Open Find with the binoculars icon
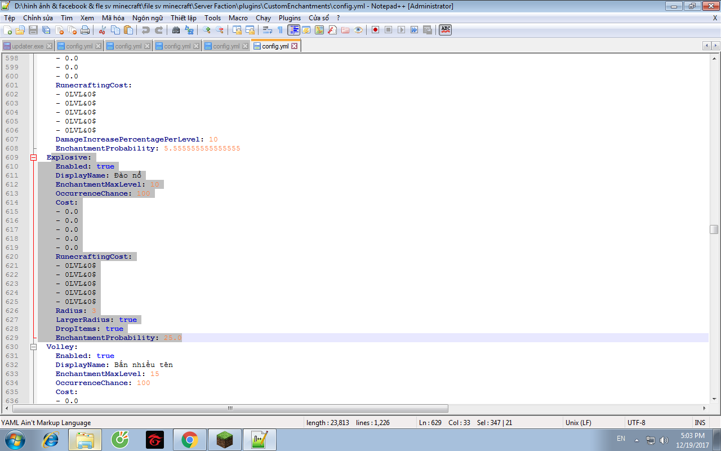Screen dimensions: 721x451 click(176, 30)
